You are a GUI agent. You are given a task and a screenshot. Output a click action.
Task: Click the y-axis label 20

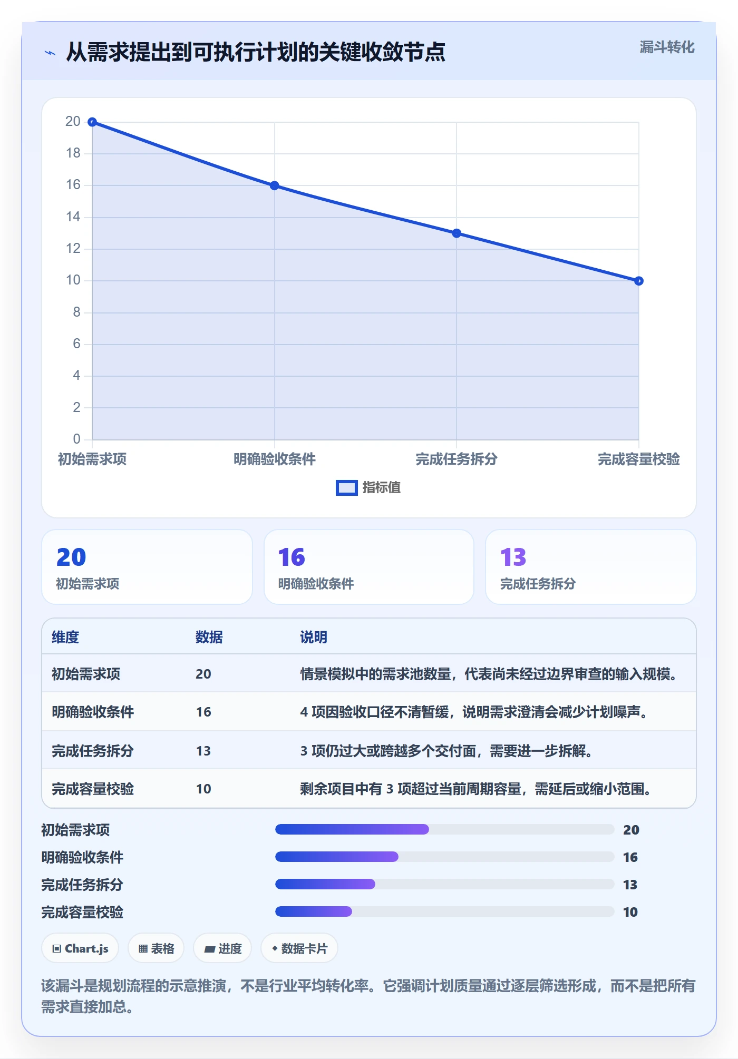tap(73, 122)
